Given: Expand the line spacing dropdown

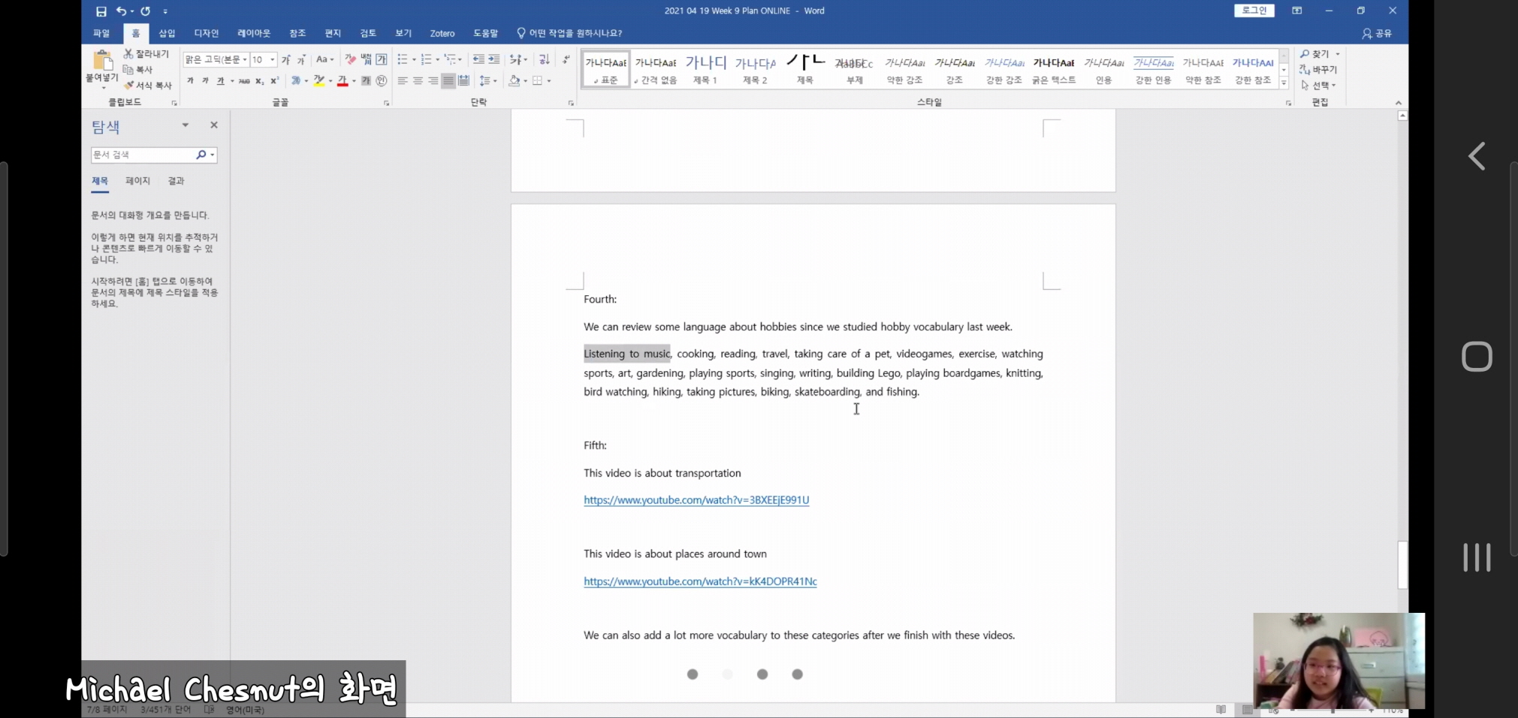Looking at the screenshot, I should pyautogui.click(x=494, y=81).
